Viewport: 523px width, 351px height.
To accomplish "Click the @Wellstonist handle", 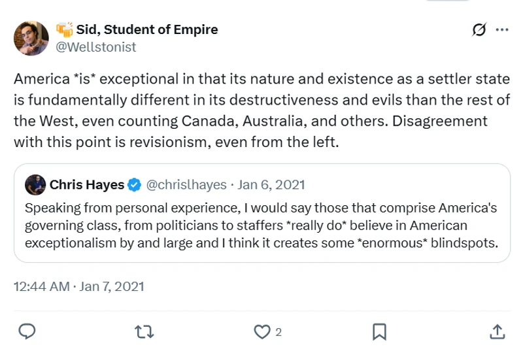I will 97,47.
